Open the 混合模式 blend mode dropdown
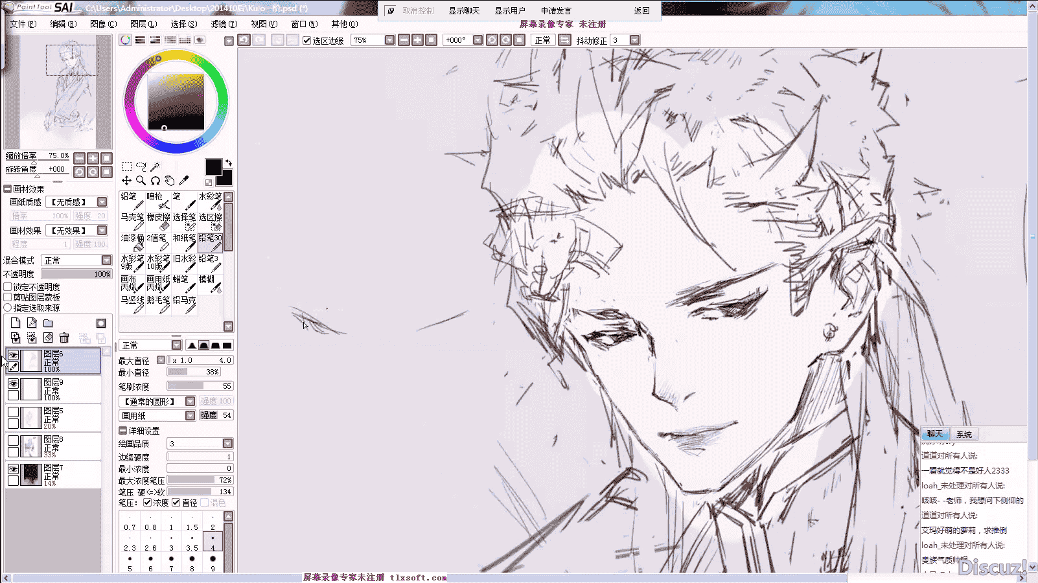This screenshot has width=1038, height=583. 107,260
